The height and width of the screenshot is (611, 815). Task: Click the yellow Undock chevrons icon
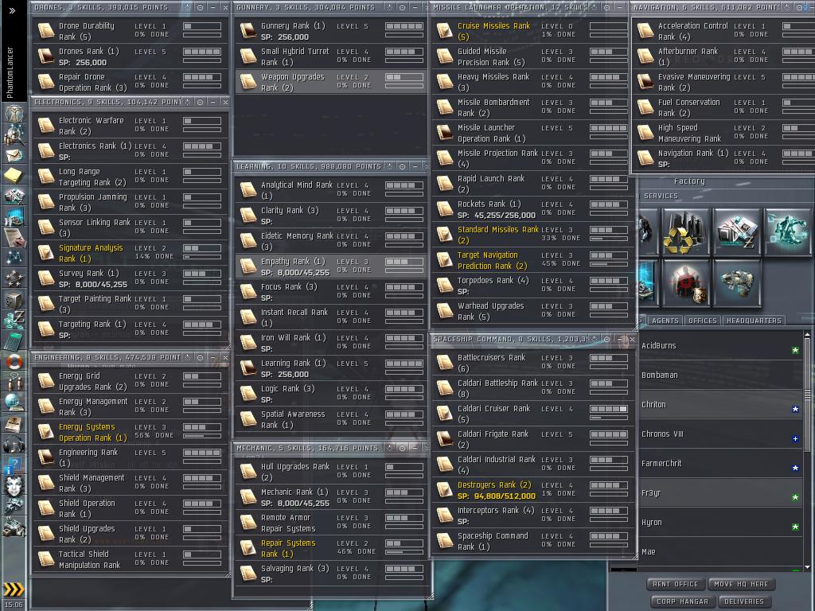(14, 589)
